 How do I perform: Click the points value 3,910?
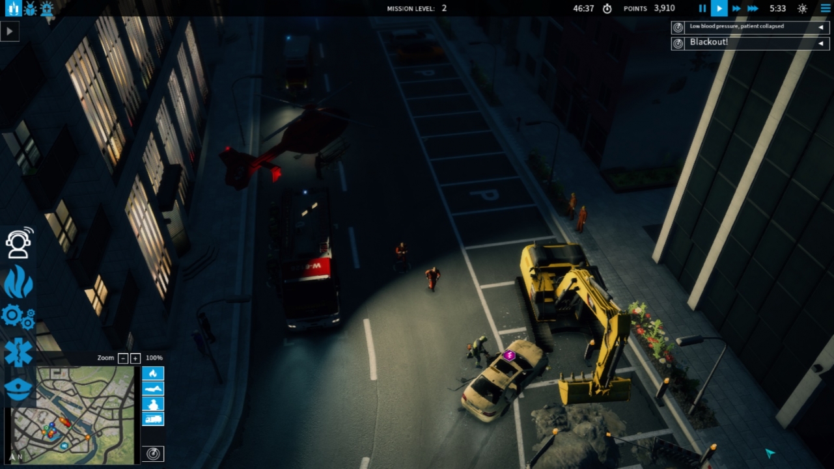(x=664, y=8)
